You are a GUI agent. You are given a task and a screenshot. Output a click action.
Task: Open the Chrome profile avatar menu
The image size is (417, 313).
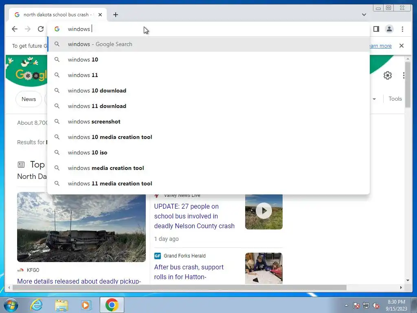(389, 29)
